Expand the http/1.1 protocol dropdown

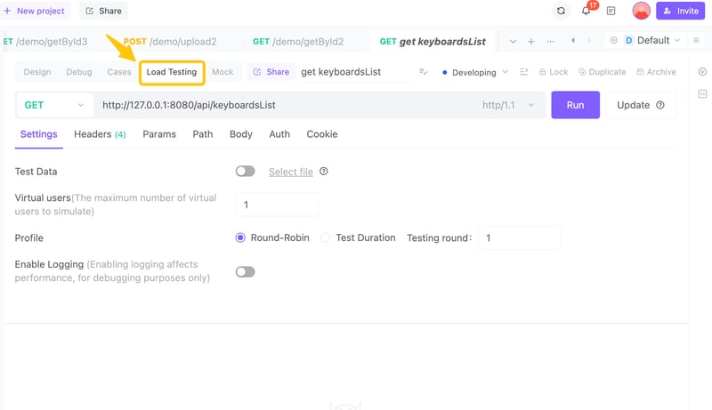(x=510, y=105)
